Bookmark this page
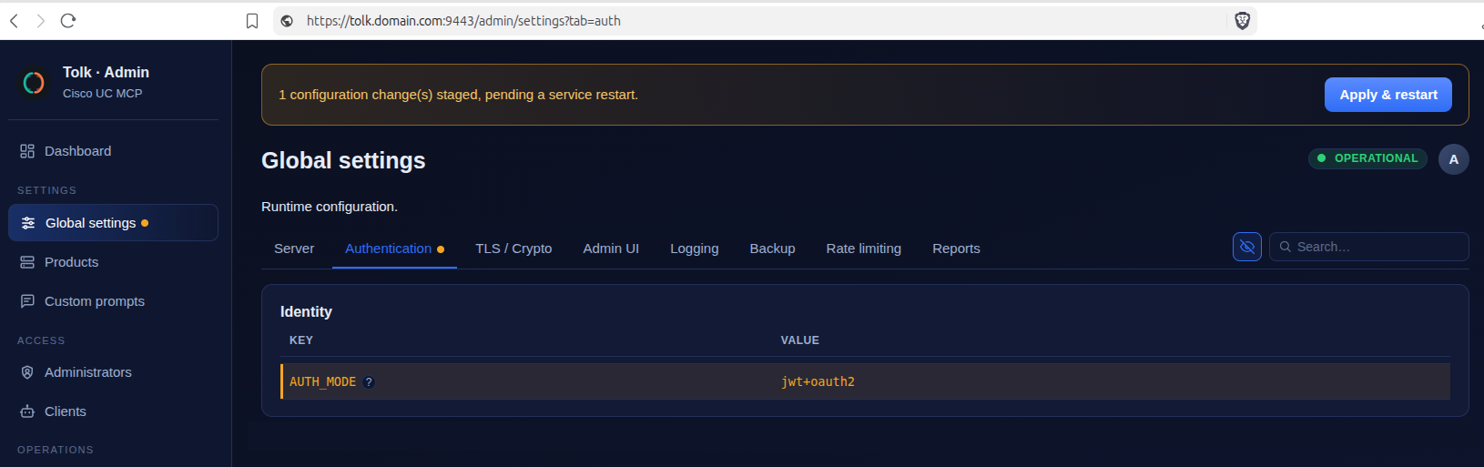The height and width of the screenshot is (467, 1484). pos(252,21)
